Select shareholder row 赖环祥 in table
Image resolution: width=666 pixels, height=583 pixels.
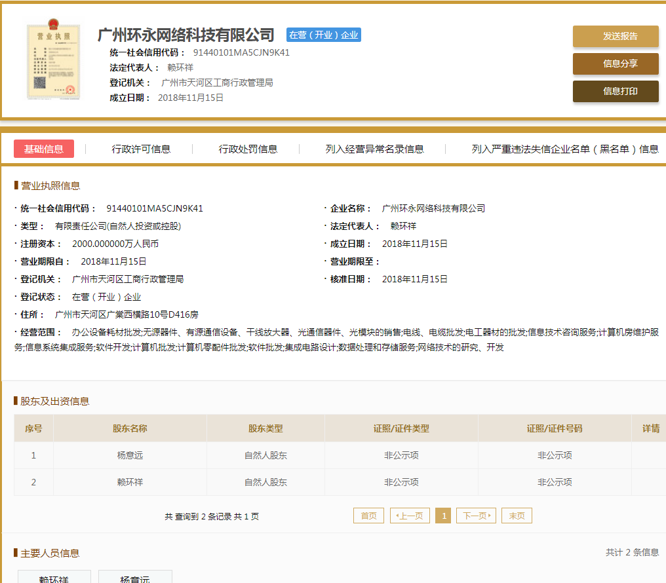(130, 482)
